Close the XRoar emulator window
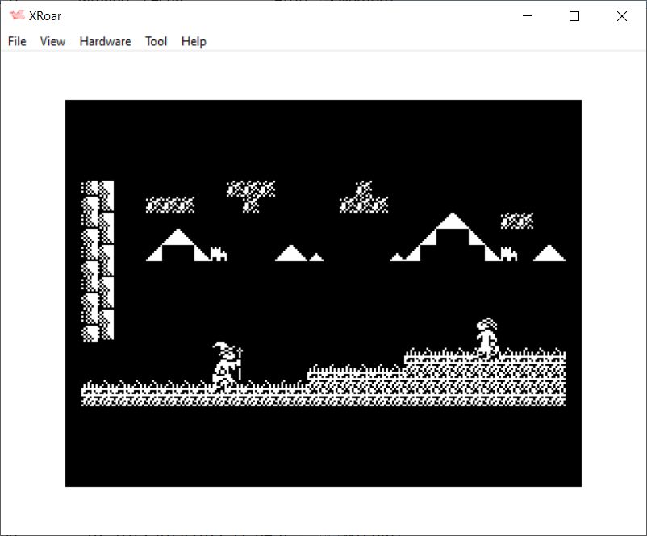Screen dimensions: 647x536 [x=621, y=16]
